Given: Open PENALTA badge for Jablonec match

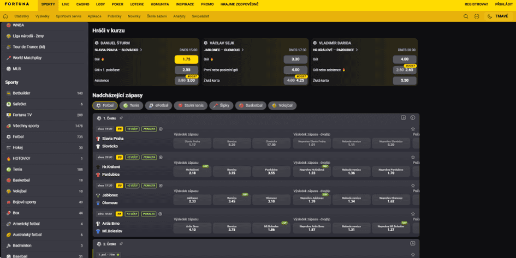Looking at the screenshot, I should click(x=149, y=185).
